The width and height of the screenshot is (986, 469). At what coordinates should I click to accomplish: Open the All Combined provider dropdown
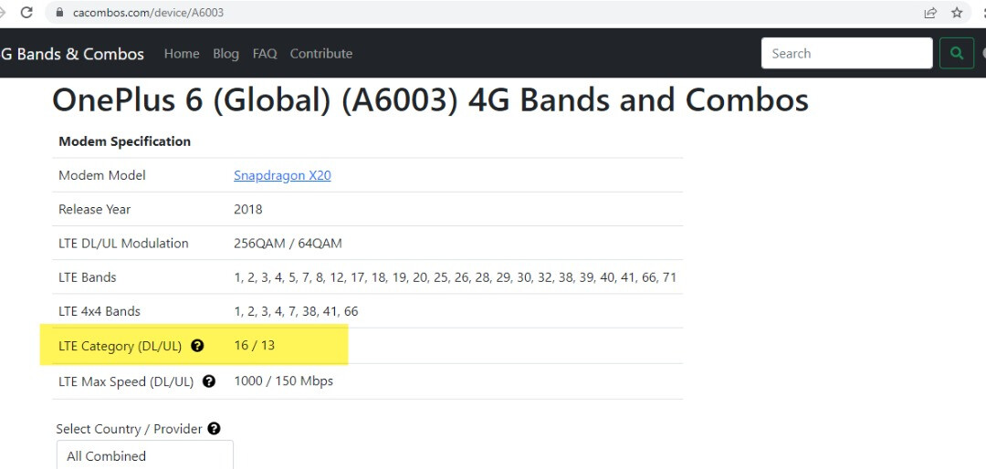pyautogui.click(x=145, y=454)
